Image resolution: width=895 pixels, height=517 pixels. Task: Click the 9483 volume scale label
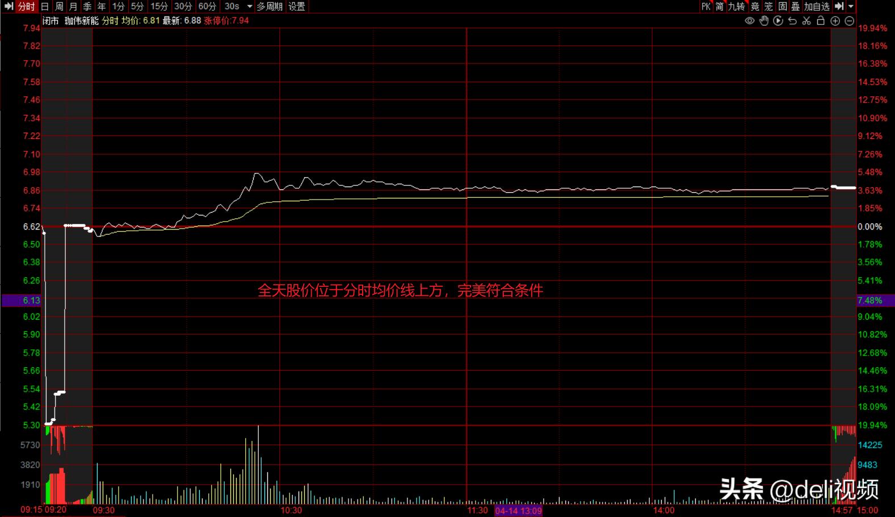point(868,465)
